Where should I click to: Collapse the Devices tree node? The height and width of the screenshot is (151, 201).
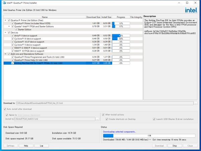click(5, 32)
